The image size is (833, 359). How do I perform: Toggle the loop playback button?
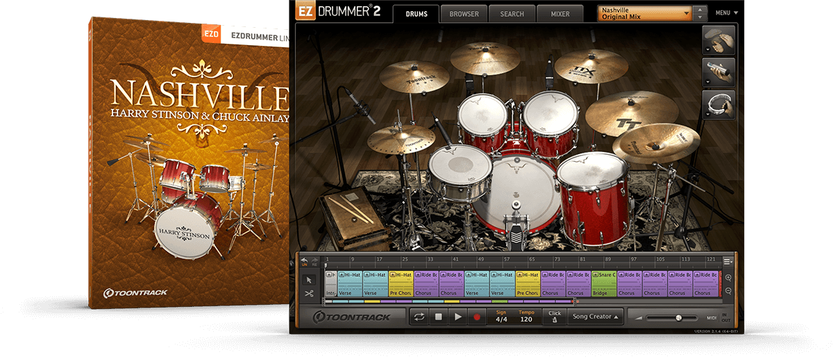pyautogui.click(x=419, y=317)
